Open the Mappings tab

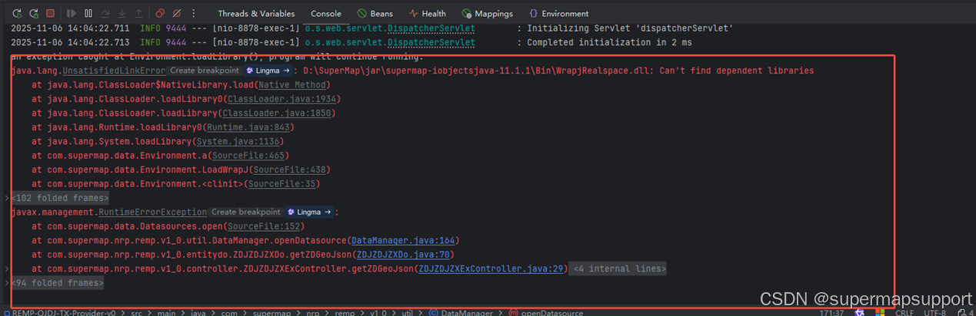tap(488, 13)
